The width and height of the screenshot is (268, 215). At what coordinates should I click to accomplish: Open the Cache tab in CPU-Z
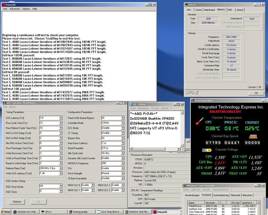pyautogui.click(x=199, y=10)
